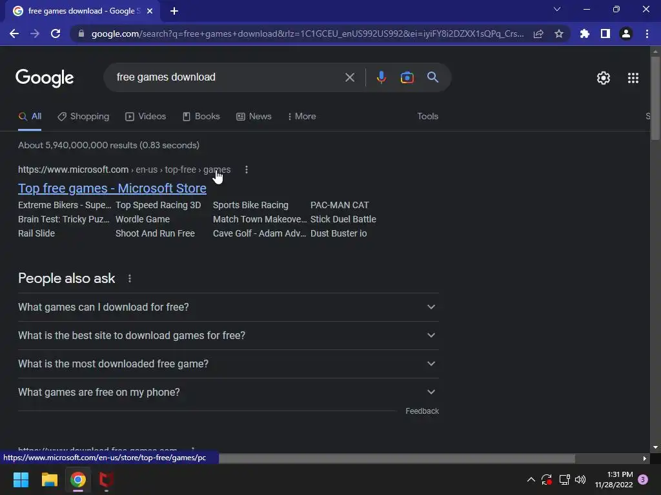Expand 'What is the best site to download games'
The height and width of the screenshot is (495, 661).
click(x=228, y=335)
